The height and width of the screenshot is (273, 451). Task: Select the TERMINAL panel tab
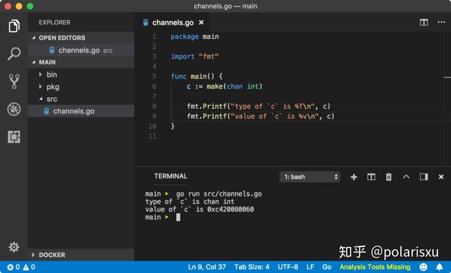[x=171, y=176]
